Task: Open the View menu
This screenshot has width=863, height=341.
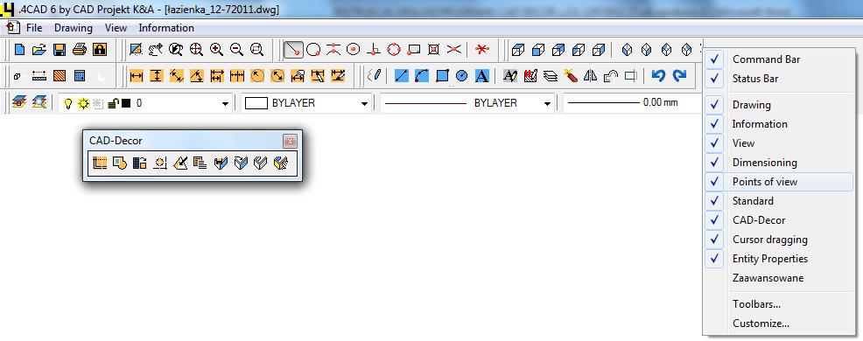Action: tap(116, 27)
